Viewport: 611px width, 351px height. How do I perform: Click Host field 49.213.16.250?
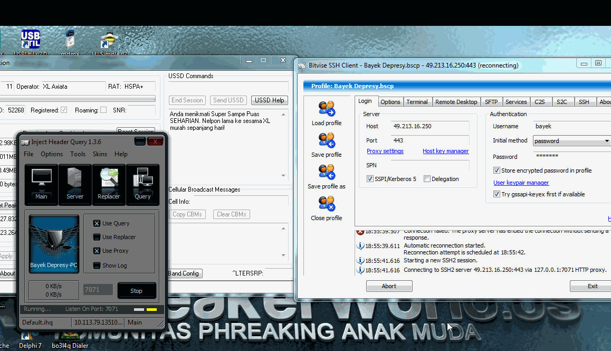pyautogui.click(x=430, y=126)
